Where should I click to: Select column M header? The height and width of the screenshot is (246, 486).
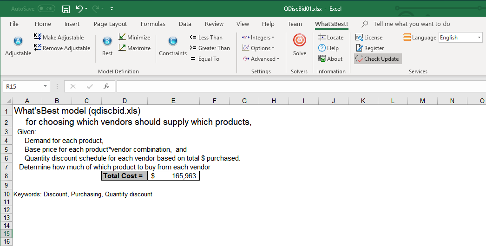pos(422,101)
